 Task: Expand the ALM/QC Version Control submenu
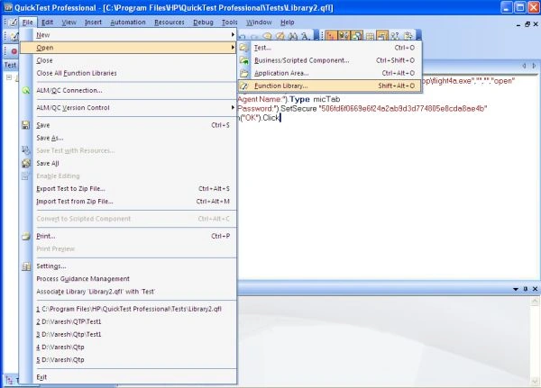point(128,108)
